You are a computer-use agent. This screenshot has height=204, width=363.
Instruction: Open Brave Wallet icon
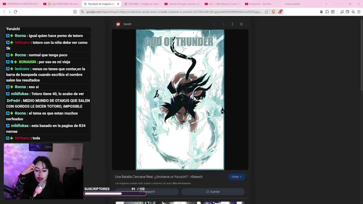(x=347, y=12)
